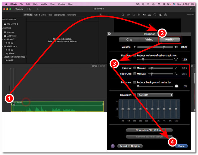Open the My Media tab

28,15
